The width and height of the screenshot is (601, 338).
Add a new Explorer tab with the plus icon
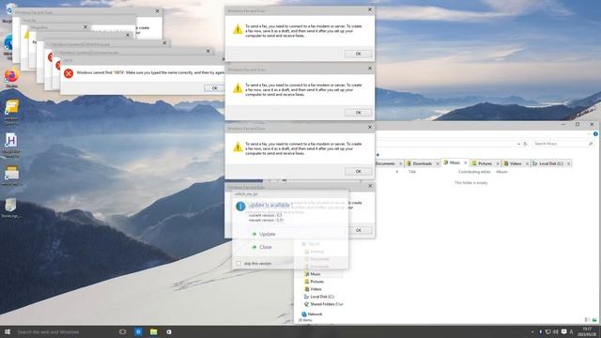pos(378,155)
